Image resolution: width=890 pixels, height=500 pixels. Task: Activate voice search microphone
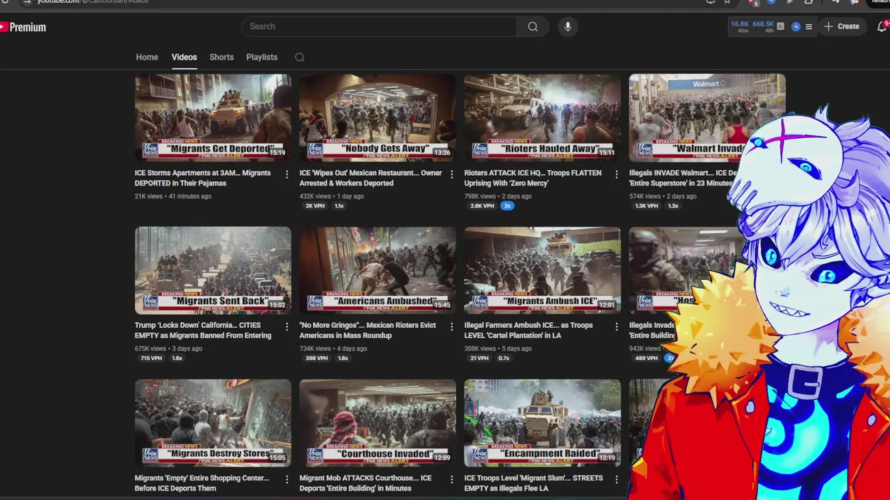pyautogui.click(x=567, y=26)
